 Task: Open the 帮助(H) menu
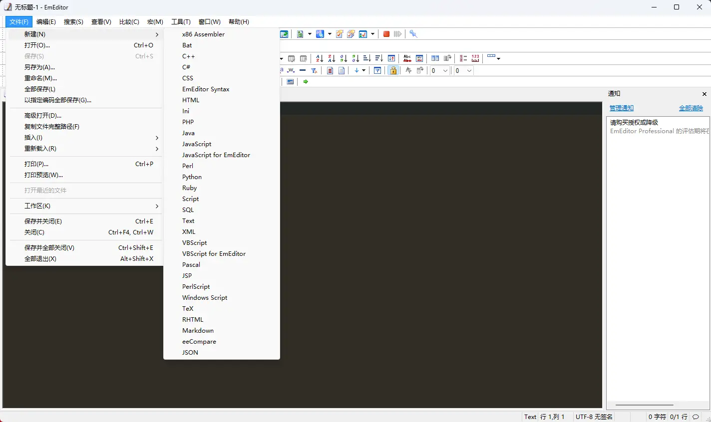[x=239, y=21]
